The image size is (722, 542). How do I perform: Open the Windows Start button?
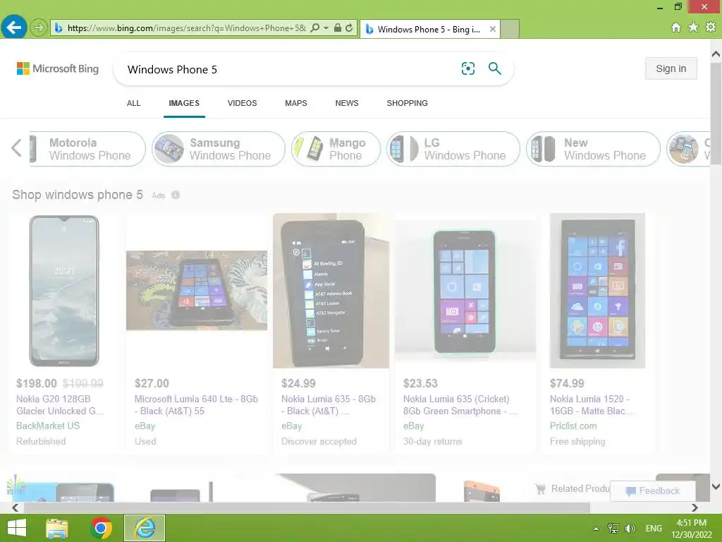(17, 528)
